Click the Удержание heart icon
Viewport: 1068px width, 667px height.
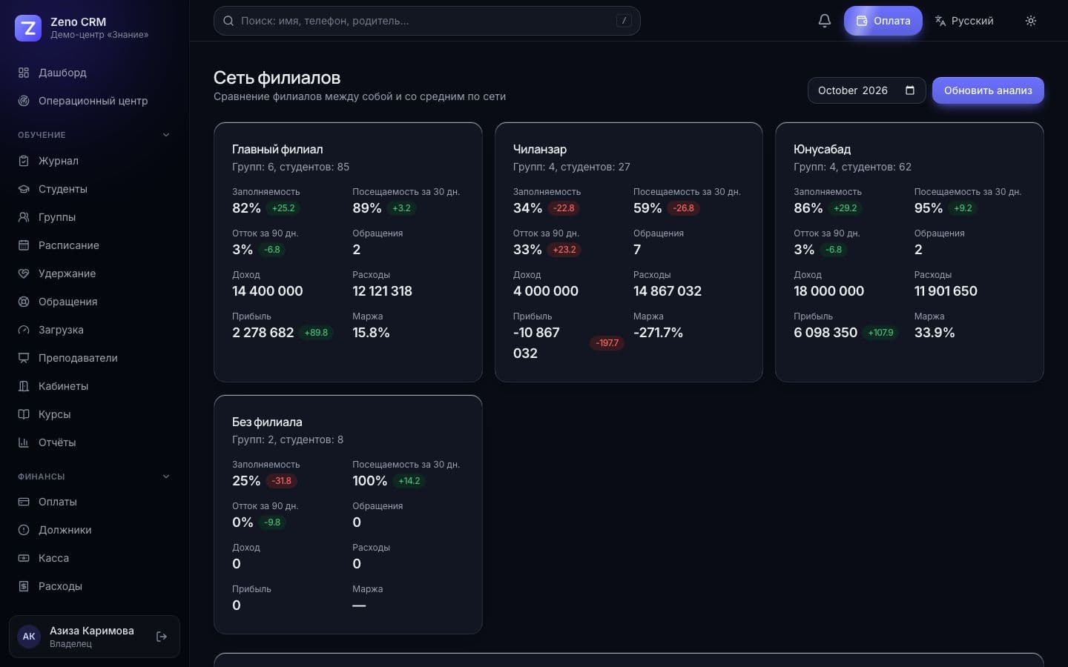[24, 273]
